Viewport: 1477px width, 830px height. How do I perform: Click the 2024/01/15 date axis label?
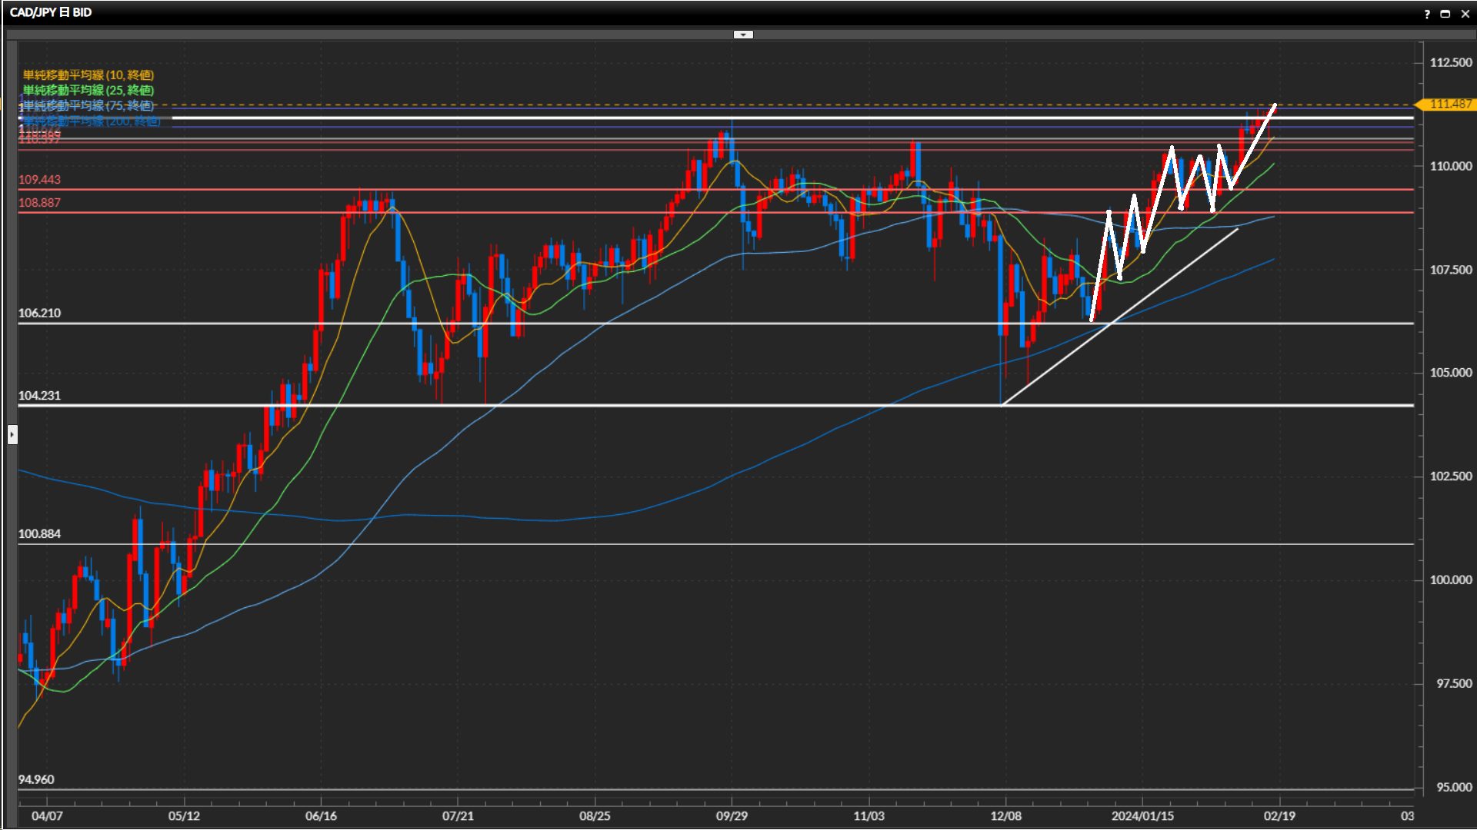click(1142, 815)
